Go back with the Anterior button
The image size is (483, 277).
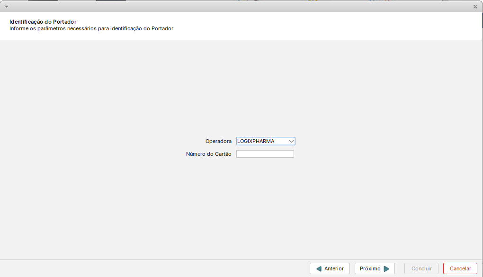[330, 268]
